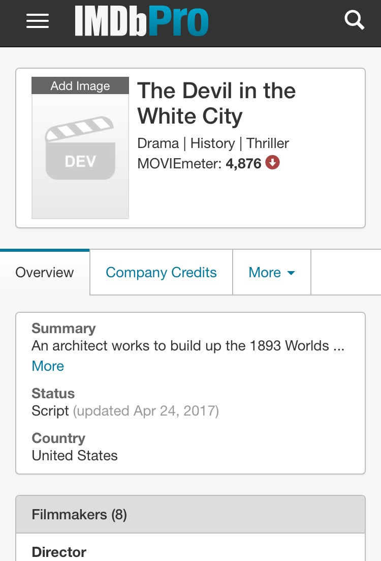Open the Company Credits tab

click(161, 272)
